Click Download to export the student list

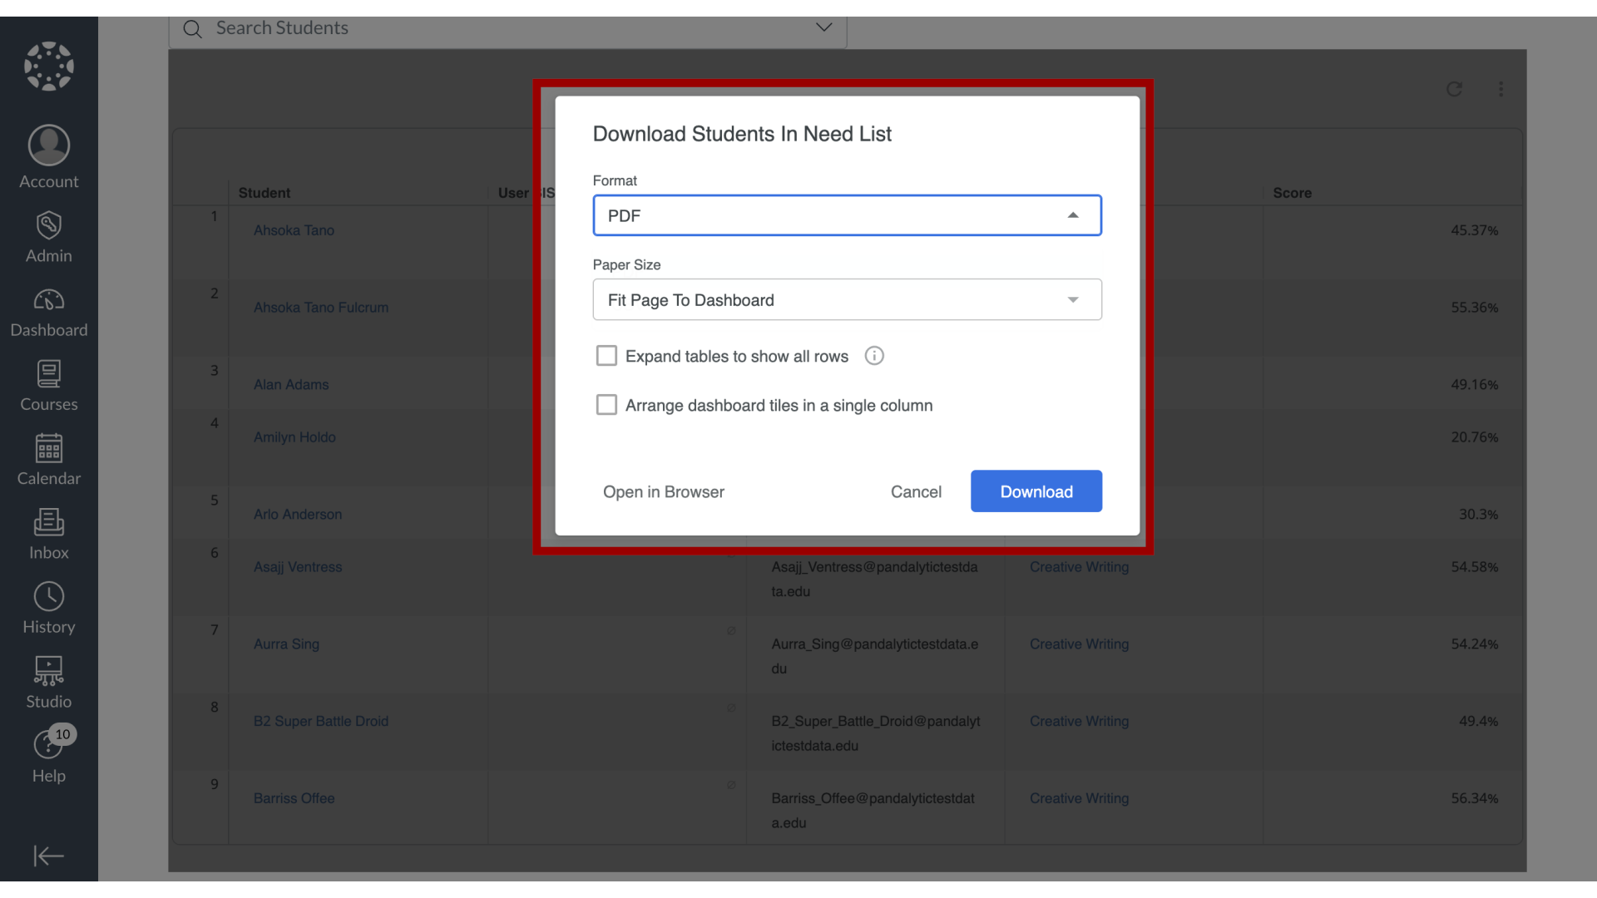pyautogui.click(x=1036, y=491)
